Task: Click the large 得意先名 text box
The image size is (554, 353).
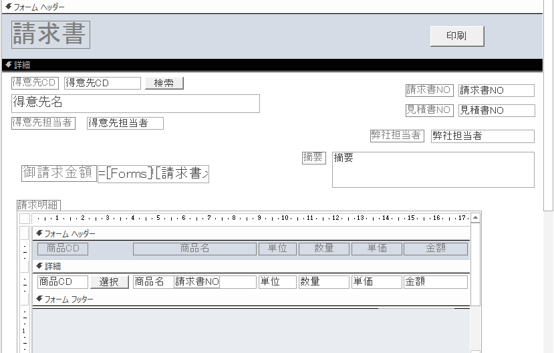Action: coord(136,103)
